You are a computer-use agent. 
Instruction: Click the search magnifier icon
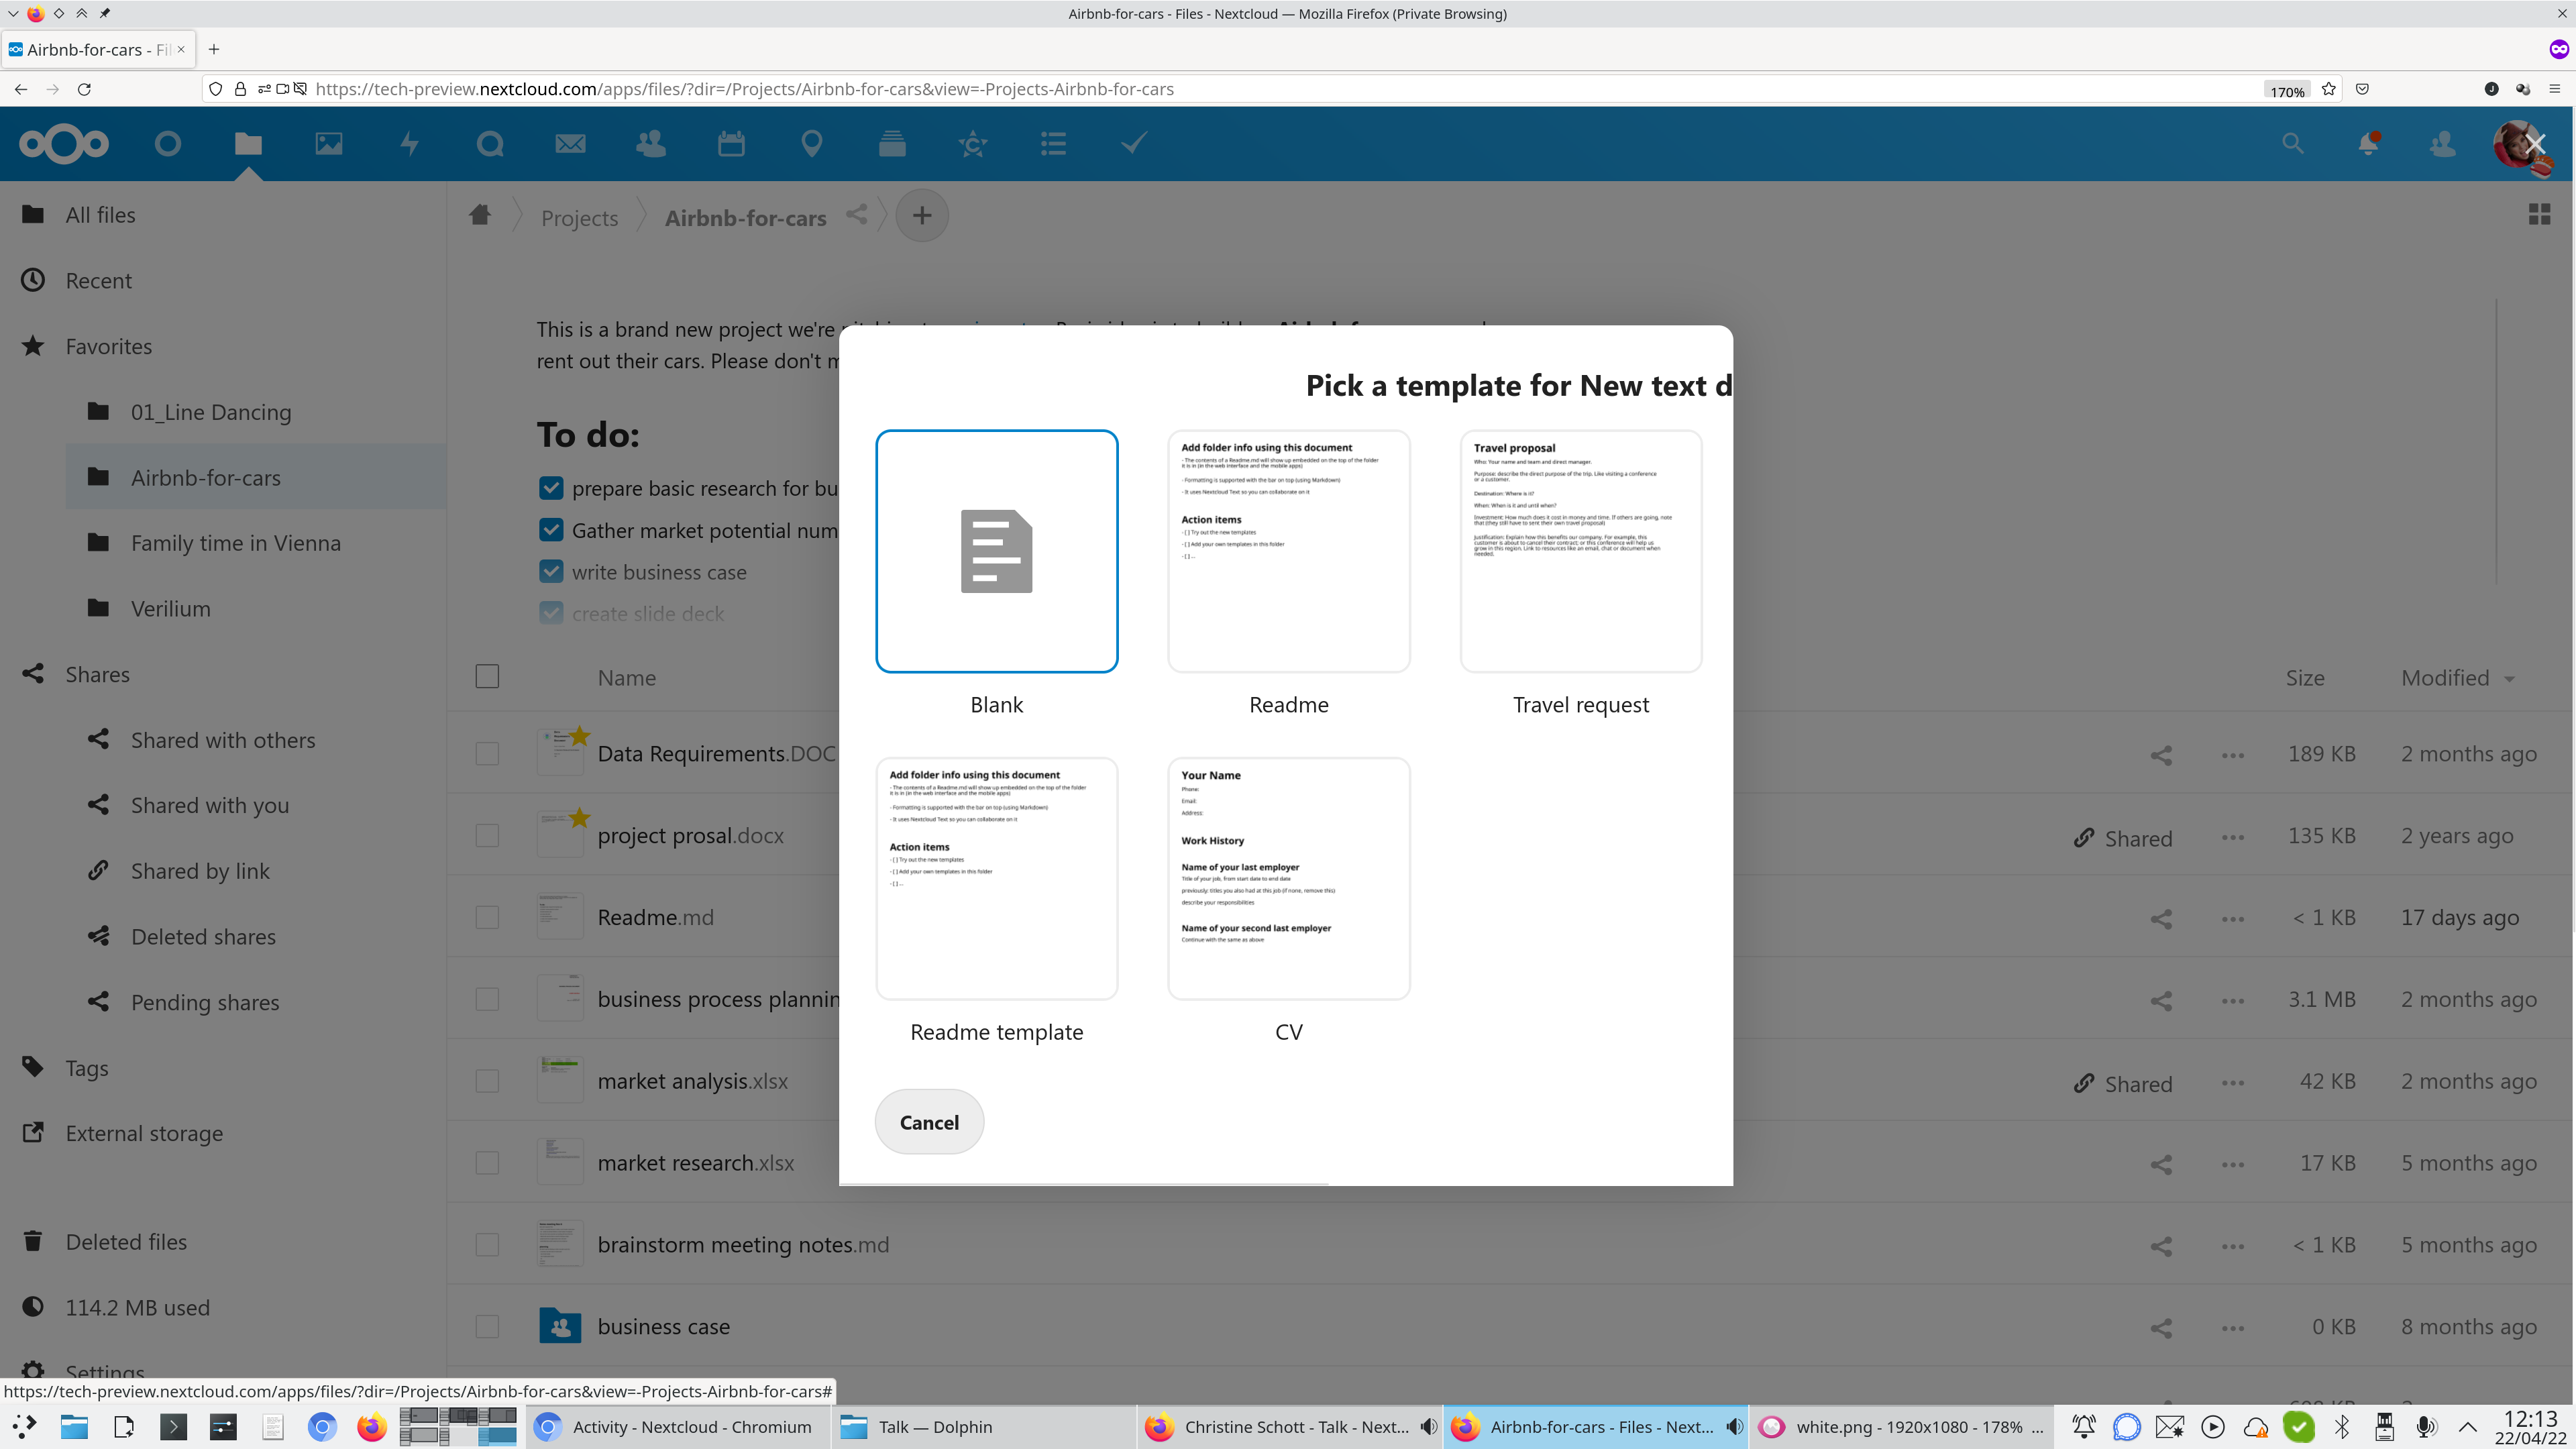2292,144
